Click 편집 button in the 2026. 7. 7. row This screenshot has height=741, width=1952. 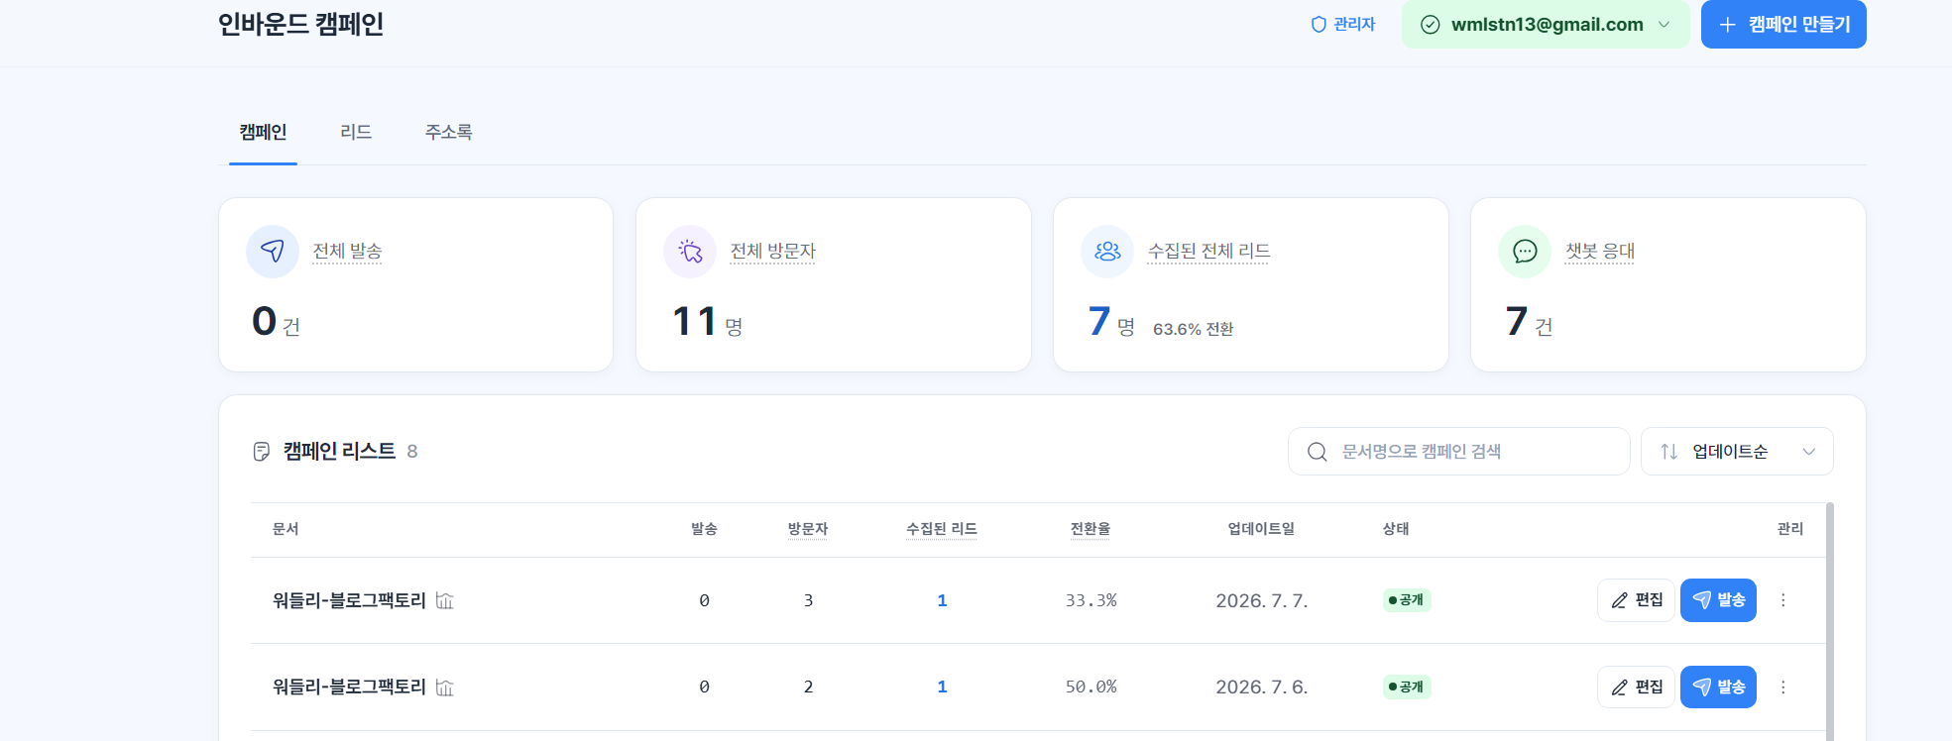coord(1636,600)
